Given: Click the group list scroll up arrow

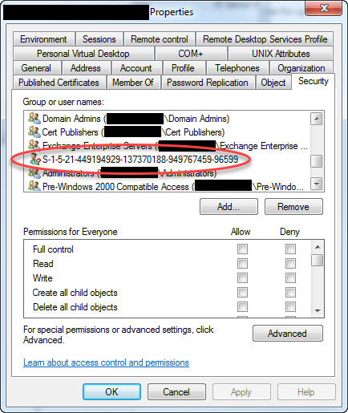Looking at the screenshot, I should point(317,119).
